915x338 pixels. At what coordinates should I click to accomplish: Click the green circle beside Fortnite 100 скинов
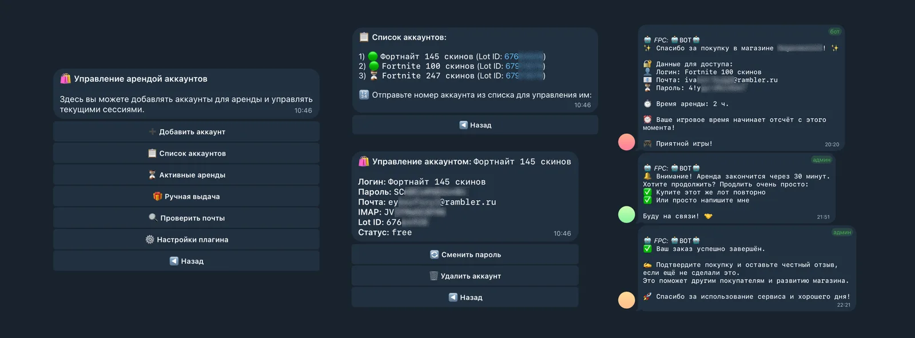pyautogui.click(x=374, y=66)
